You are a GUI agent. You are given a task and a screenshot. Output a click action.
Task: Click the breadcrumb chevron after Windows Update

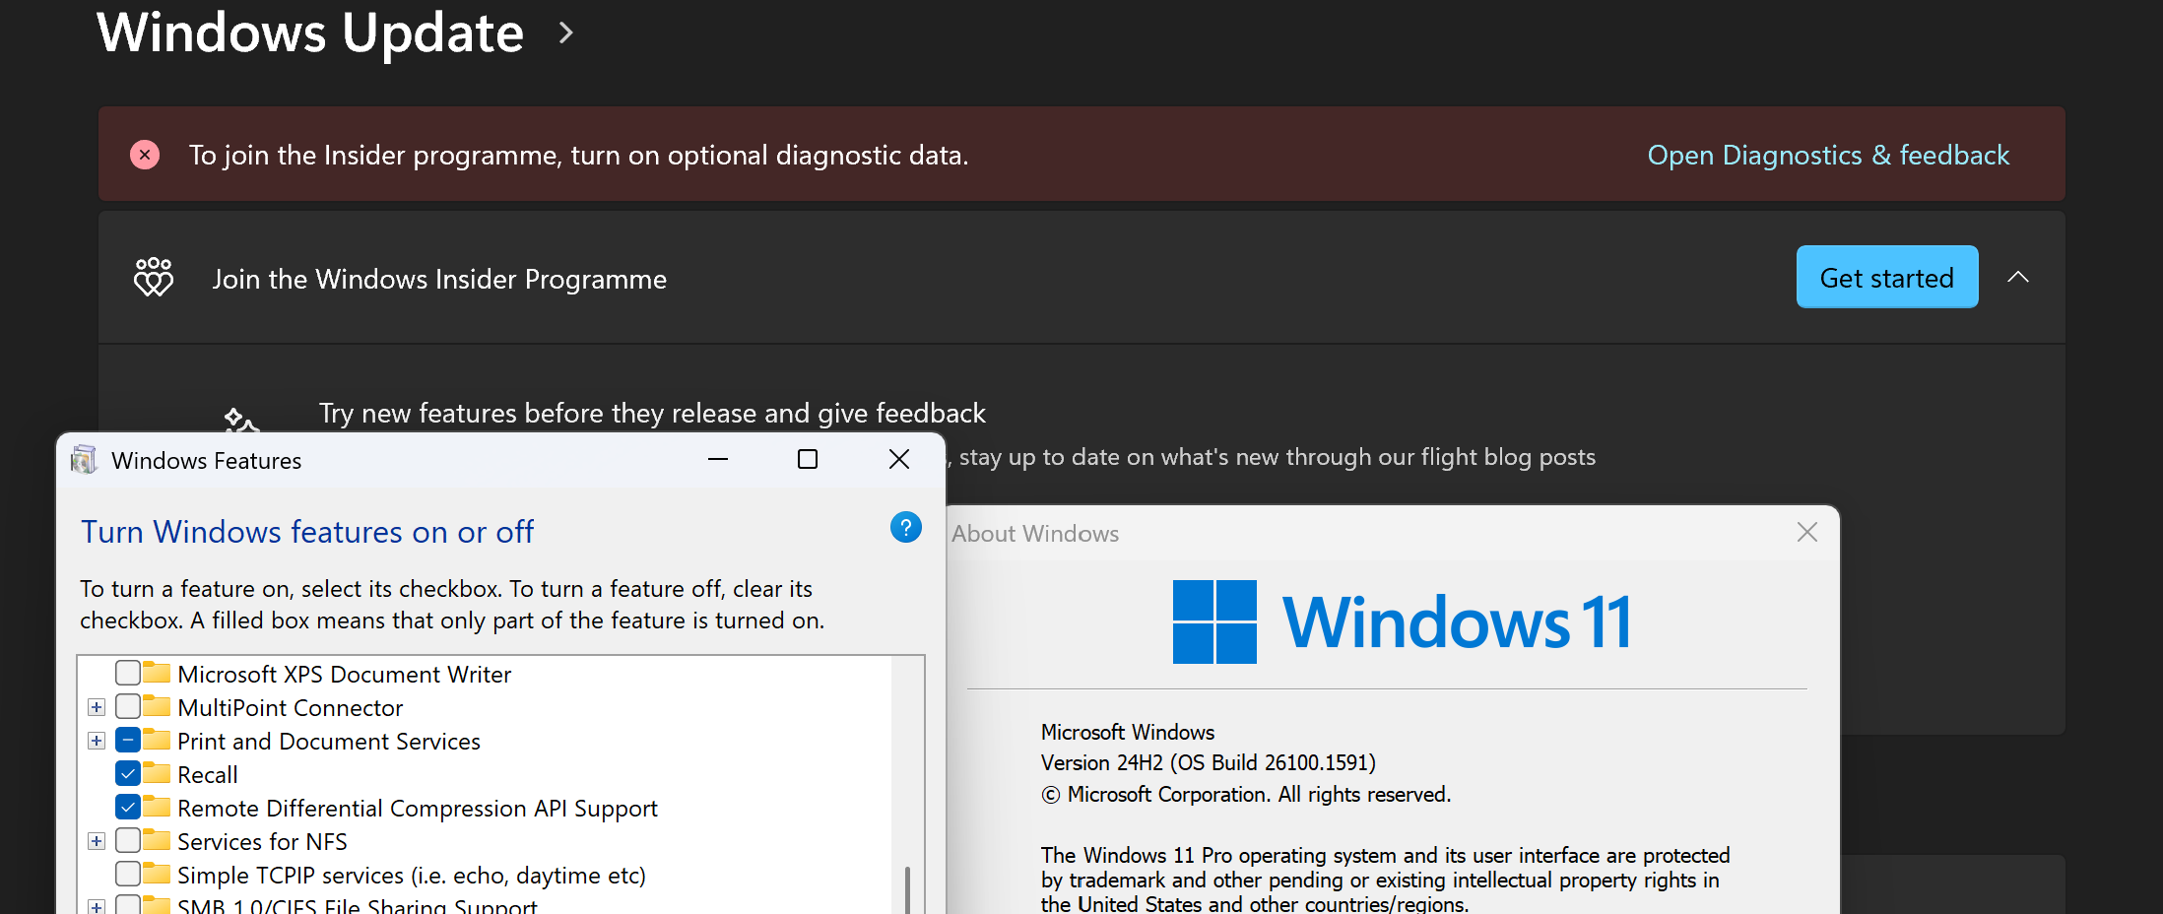(565, 33)
